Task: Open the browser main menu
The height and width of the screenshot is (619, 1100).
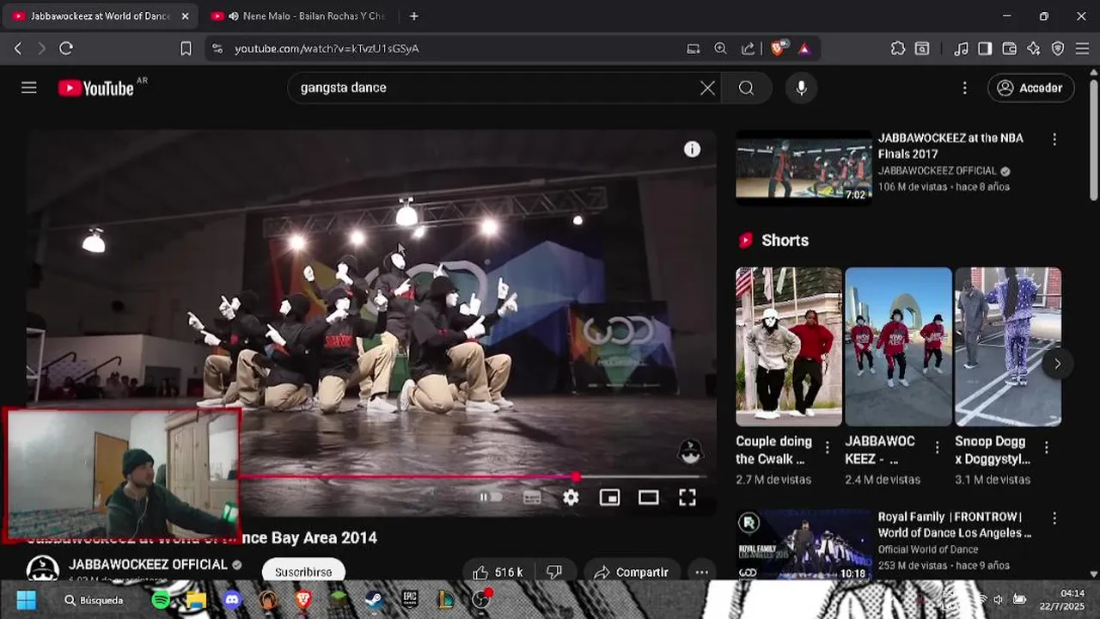Action: point(1083,49)
